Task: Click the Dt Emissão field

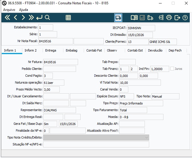Action: 140,35
